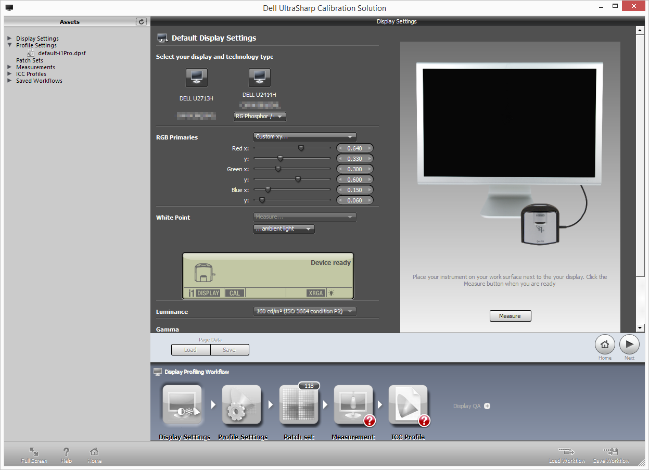Image resolution: width=649 pixels, height=470 pixels.
Task: Click the Load Workflow icon
Action: tap(566, 451)
